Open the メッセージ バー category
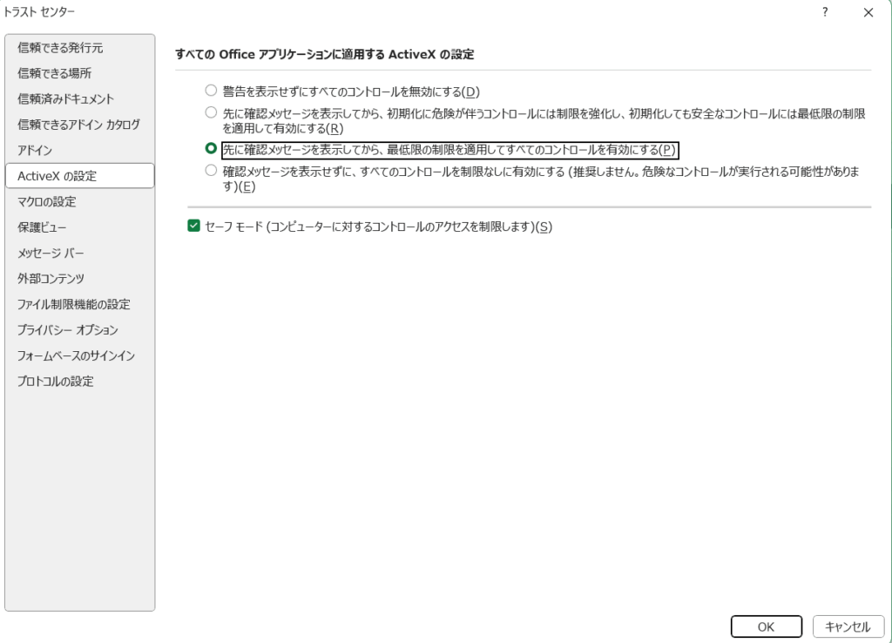Image resolution: width=892 pixels, height=643 pixels. tap(51, 254)
